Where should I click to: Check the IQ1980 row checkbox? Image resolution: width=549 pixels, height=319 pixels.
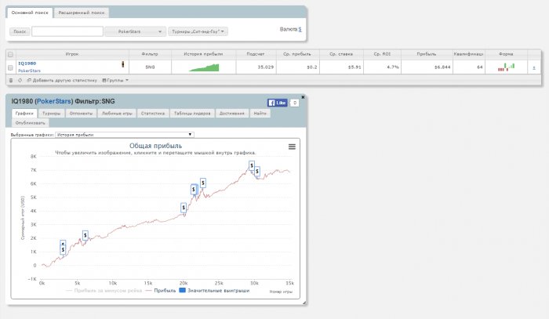10,67
